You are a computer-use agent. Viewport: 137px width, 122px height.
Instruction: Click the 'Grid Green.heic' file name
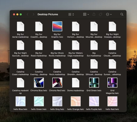[x=94, y=91]
